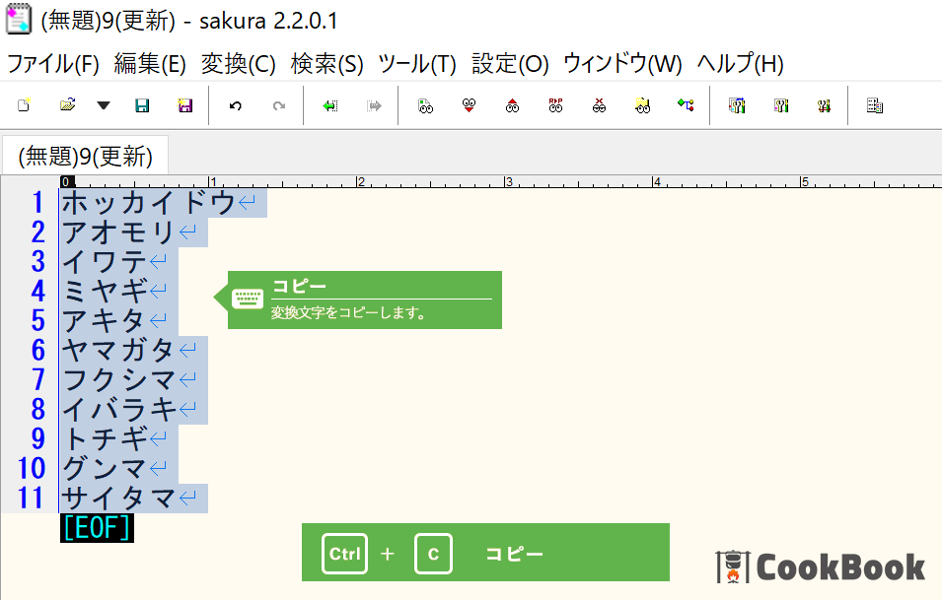942x600 pixels.
Task: Find next with the red down arrow binoculars
Action: pyautogui.click(x=470, y=105)
